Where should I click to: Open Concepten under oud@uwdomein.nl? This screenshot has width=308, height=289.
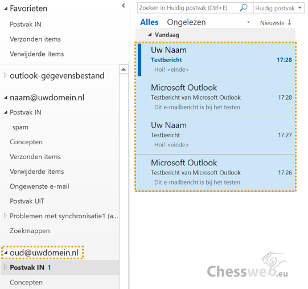26,282
